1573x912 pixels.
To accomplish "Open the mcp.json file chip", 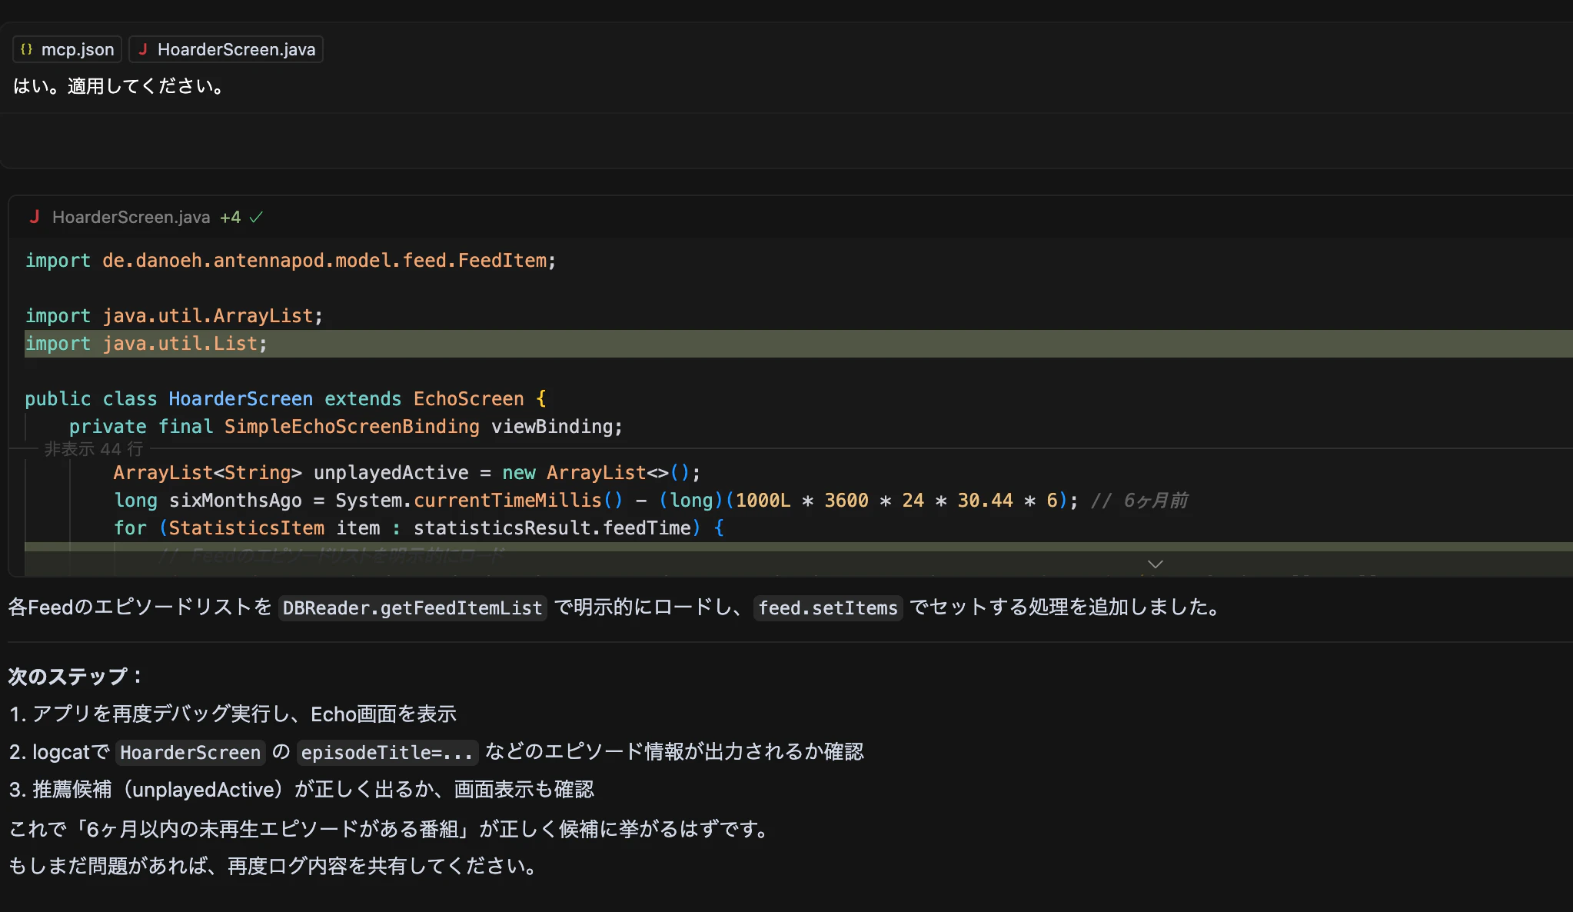I will pos(68,49).
